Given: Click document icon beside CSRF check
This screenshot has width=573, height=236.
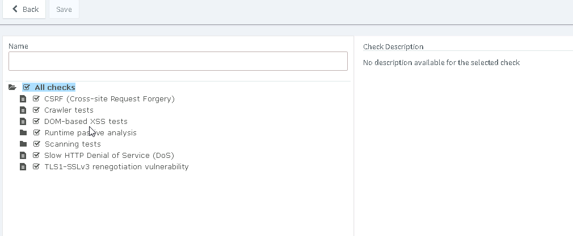Looking at the screenshot, I should [23, 99].
